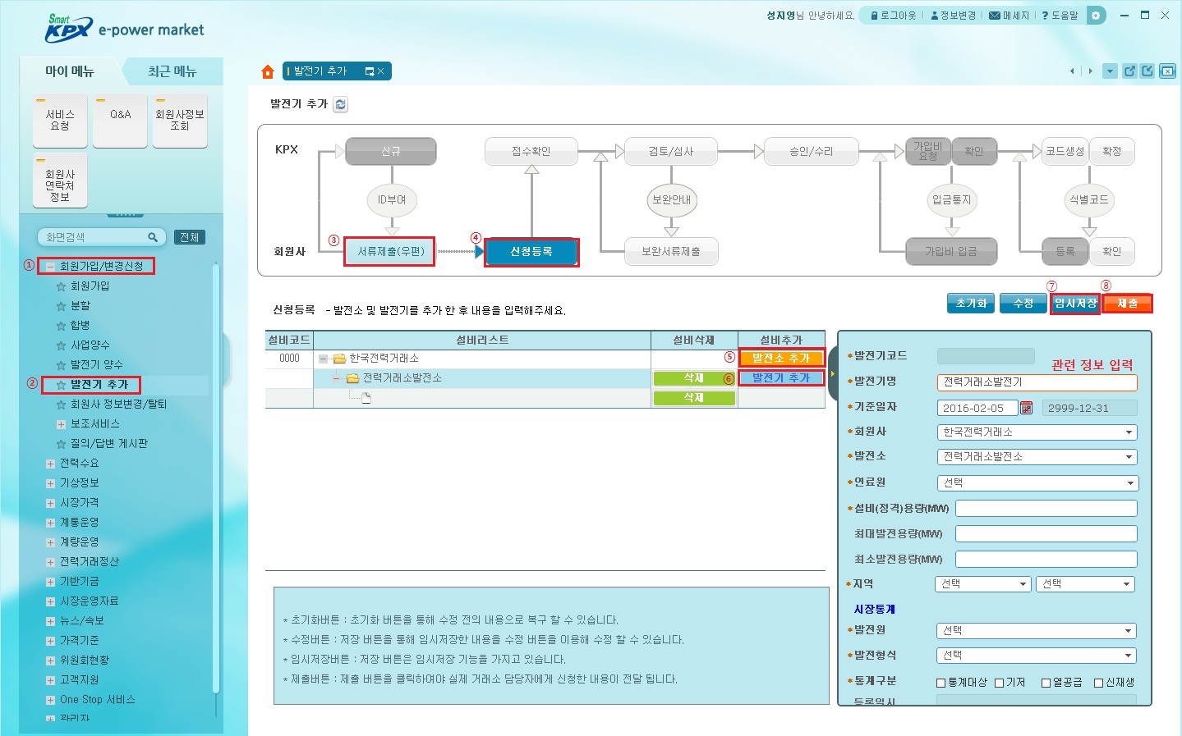Open 메세지 envelope in top bar
Screen dimensions: 1182x736
click(995, 16)
